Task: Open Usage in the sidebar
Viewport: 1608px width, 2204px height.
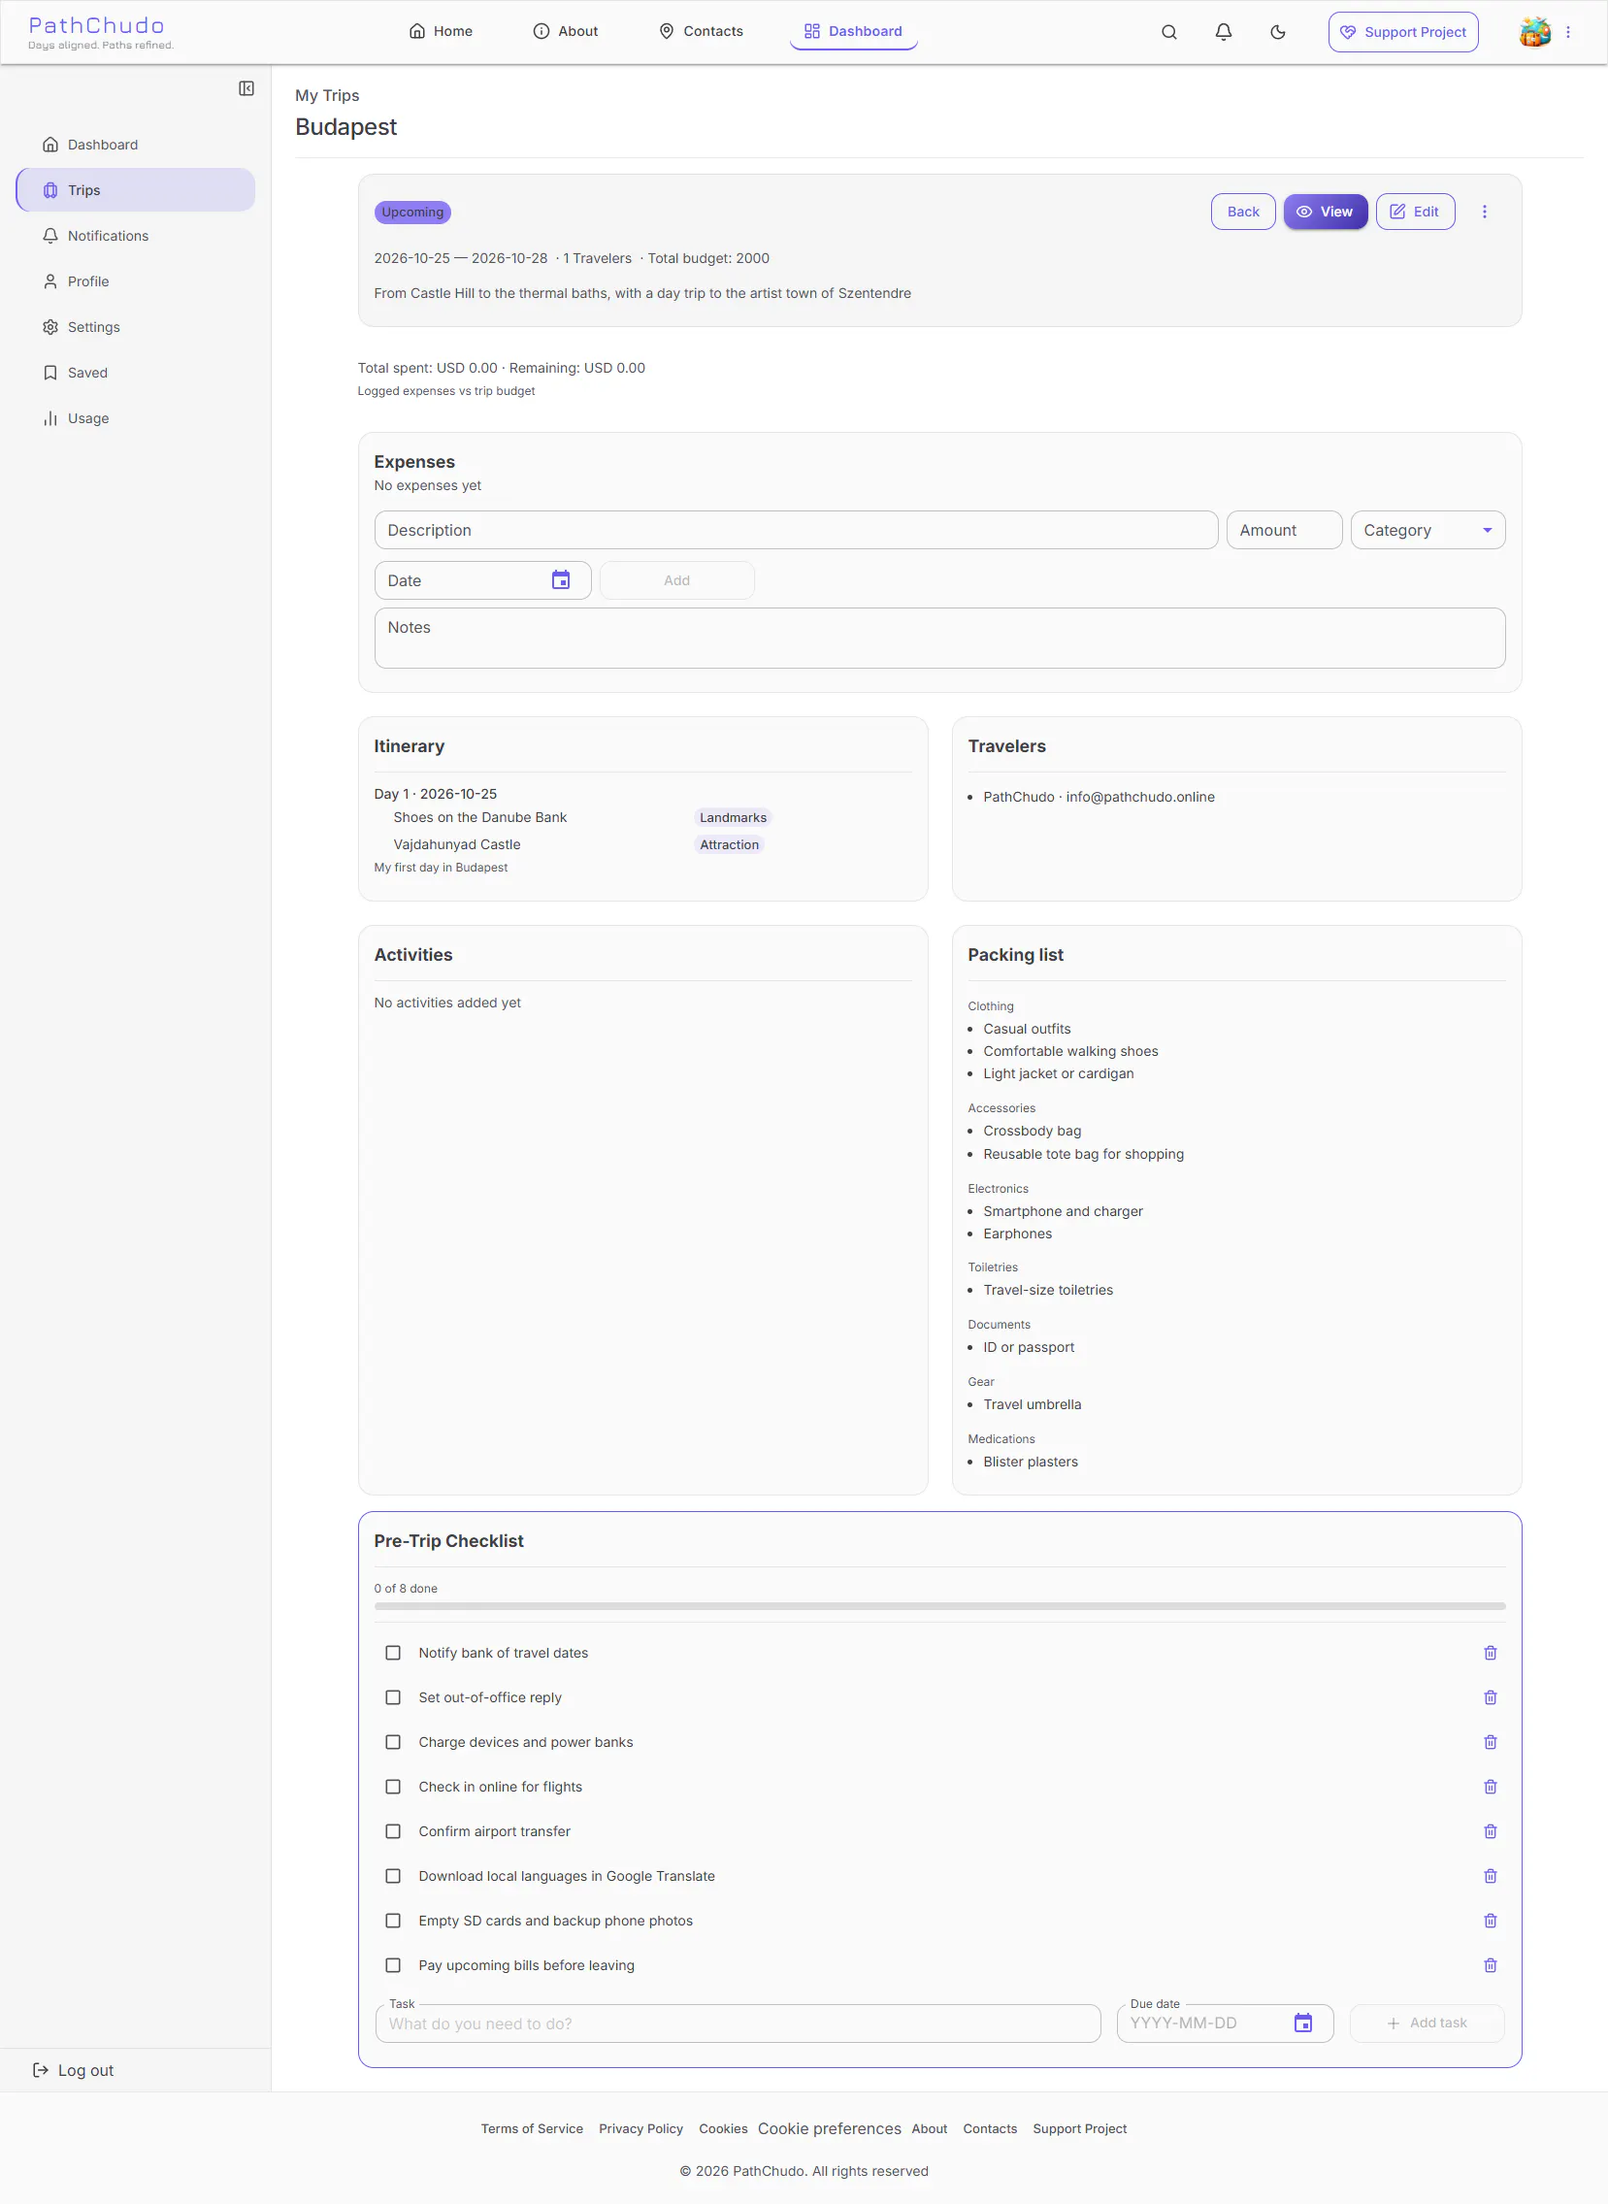Action: coord(135,418)
